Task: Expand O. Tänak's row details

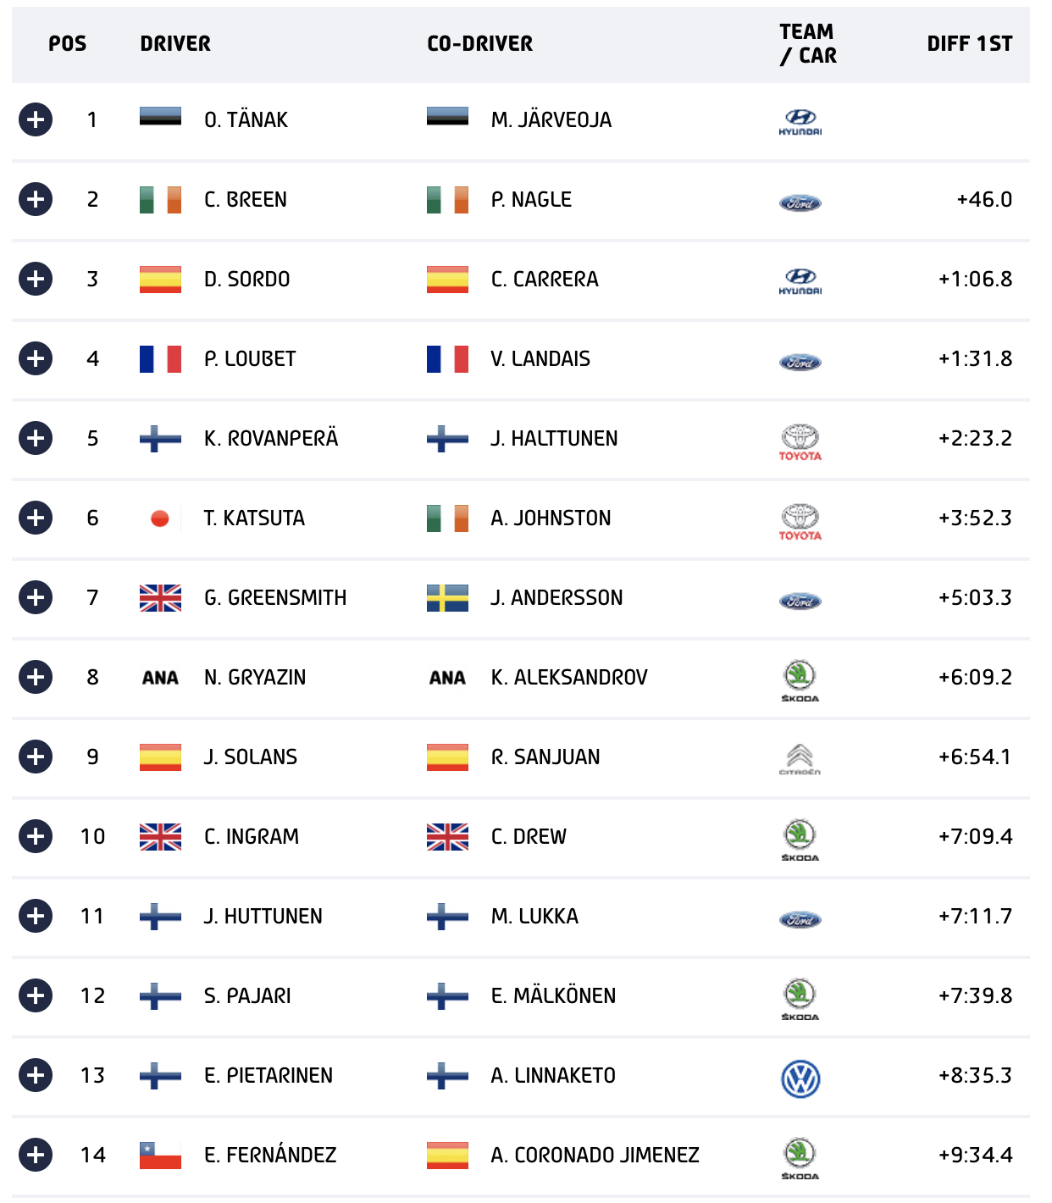Action: [36, 119]
